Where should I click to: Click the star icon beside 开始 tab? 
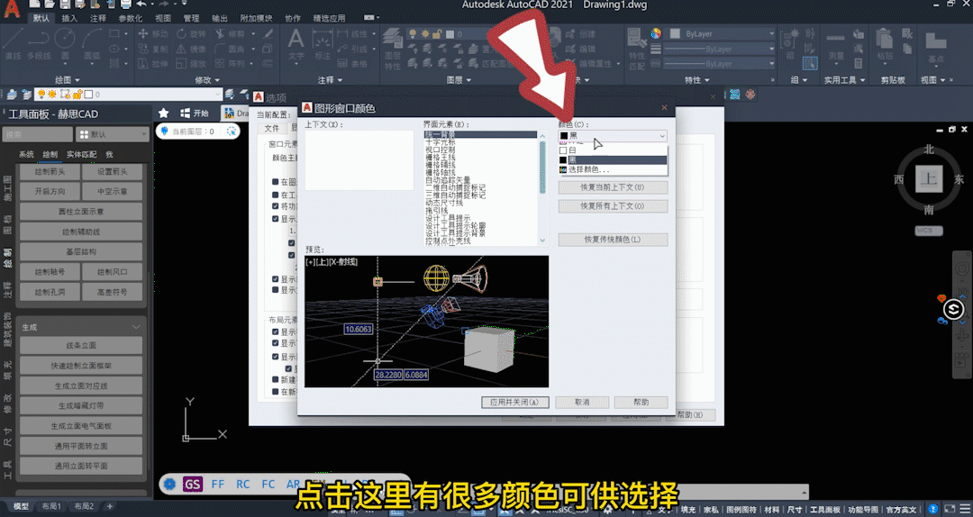(x=164, y=113)
